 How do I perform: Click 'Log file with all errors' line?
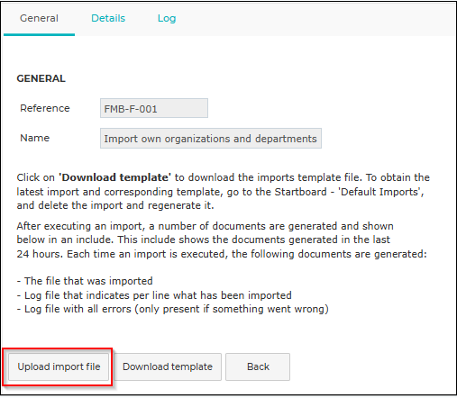click(x=173, y=309)
